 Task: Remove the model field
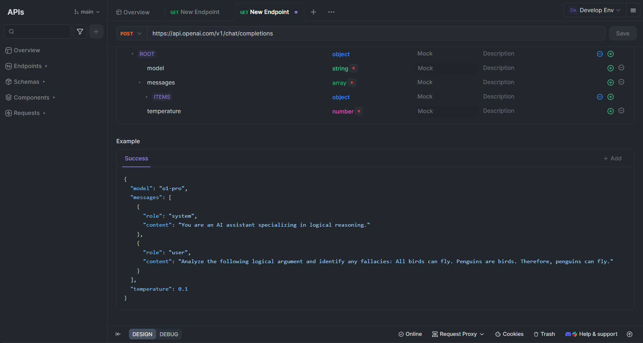622,68
